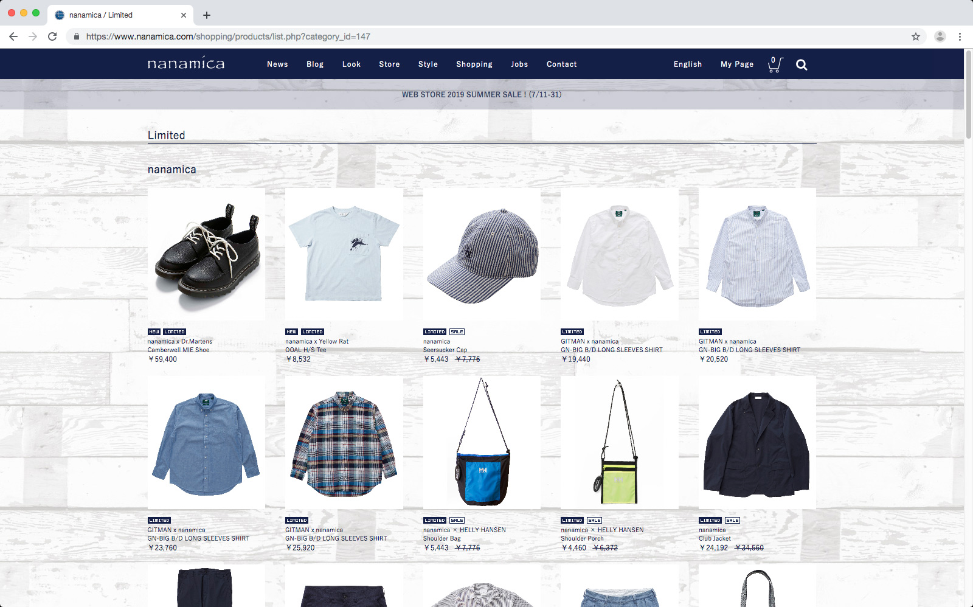Open the plaid ¥25,920 shirt image
This screenshot has height=607, width=973.
click(344, 443)
